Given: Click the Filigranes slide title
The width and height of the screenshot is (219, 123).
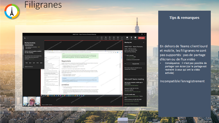Looking at the screenshot, I should point(43,5).
